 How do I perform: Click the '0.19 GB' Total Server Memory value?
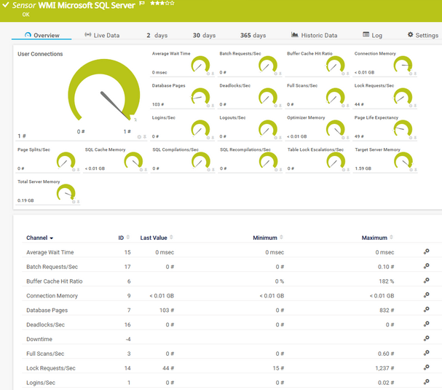[25, 200]
